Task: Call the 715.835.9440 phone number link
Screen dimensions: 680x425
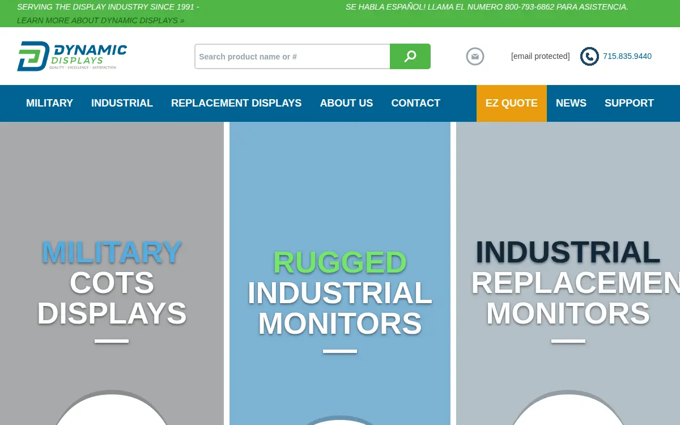Action: pos(627,56)
